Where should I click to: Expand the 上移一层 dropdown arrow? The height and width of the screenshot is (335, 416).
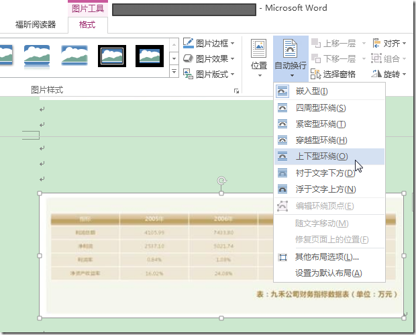pyautogui.click(x=364, y=43)
